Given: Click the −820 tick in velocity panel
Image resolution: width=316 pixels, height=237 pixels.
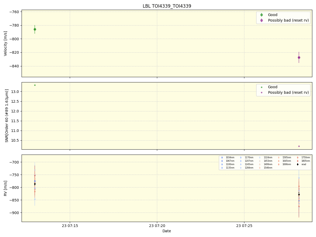Looking at the screenshot, I should [x=14, y=52].
